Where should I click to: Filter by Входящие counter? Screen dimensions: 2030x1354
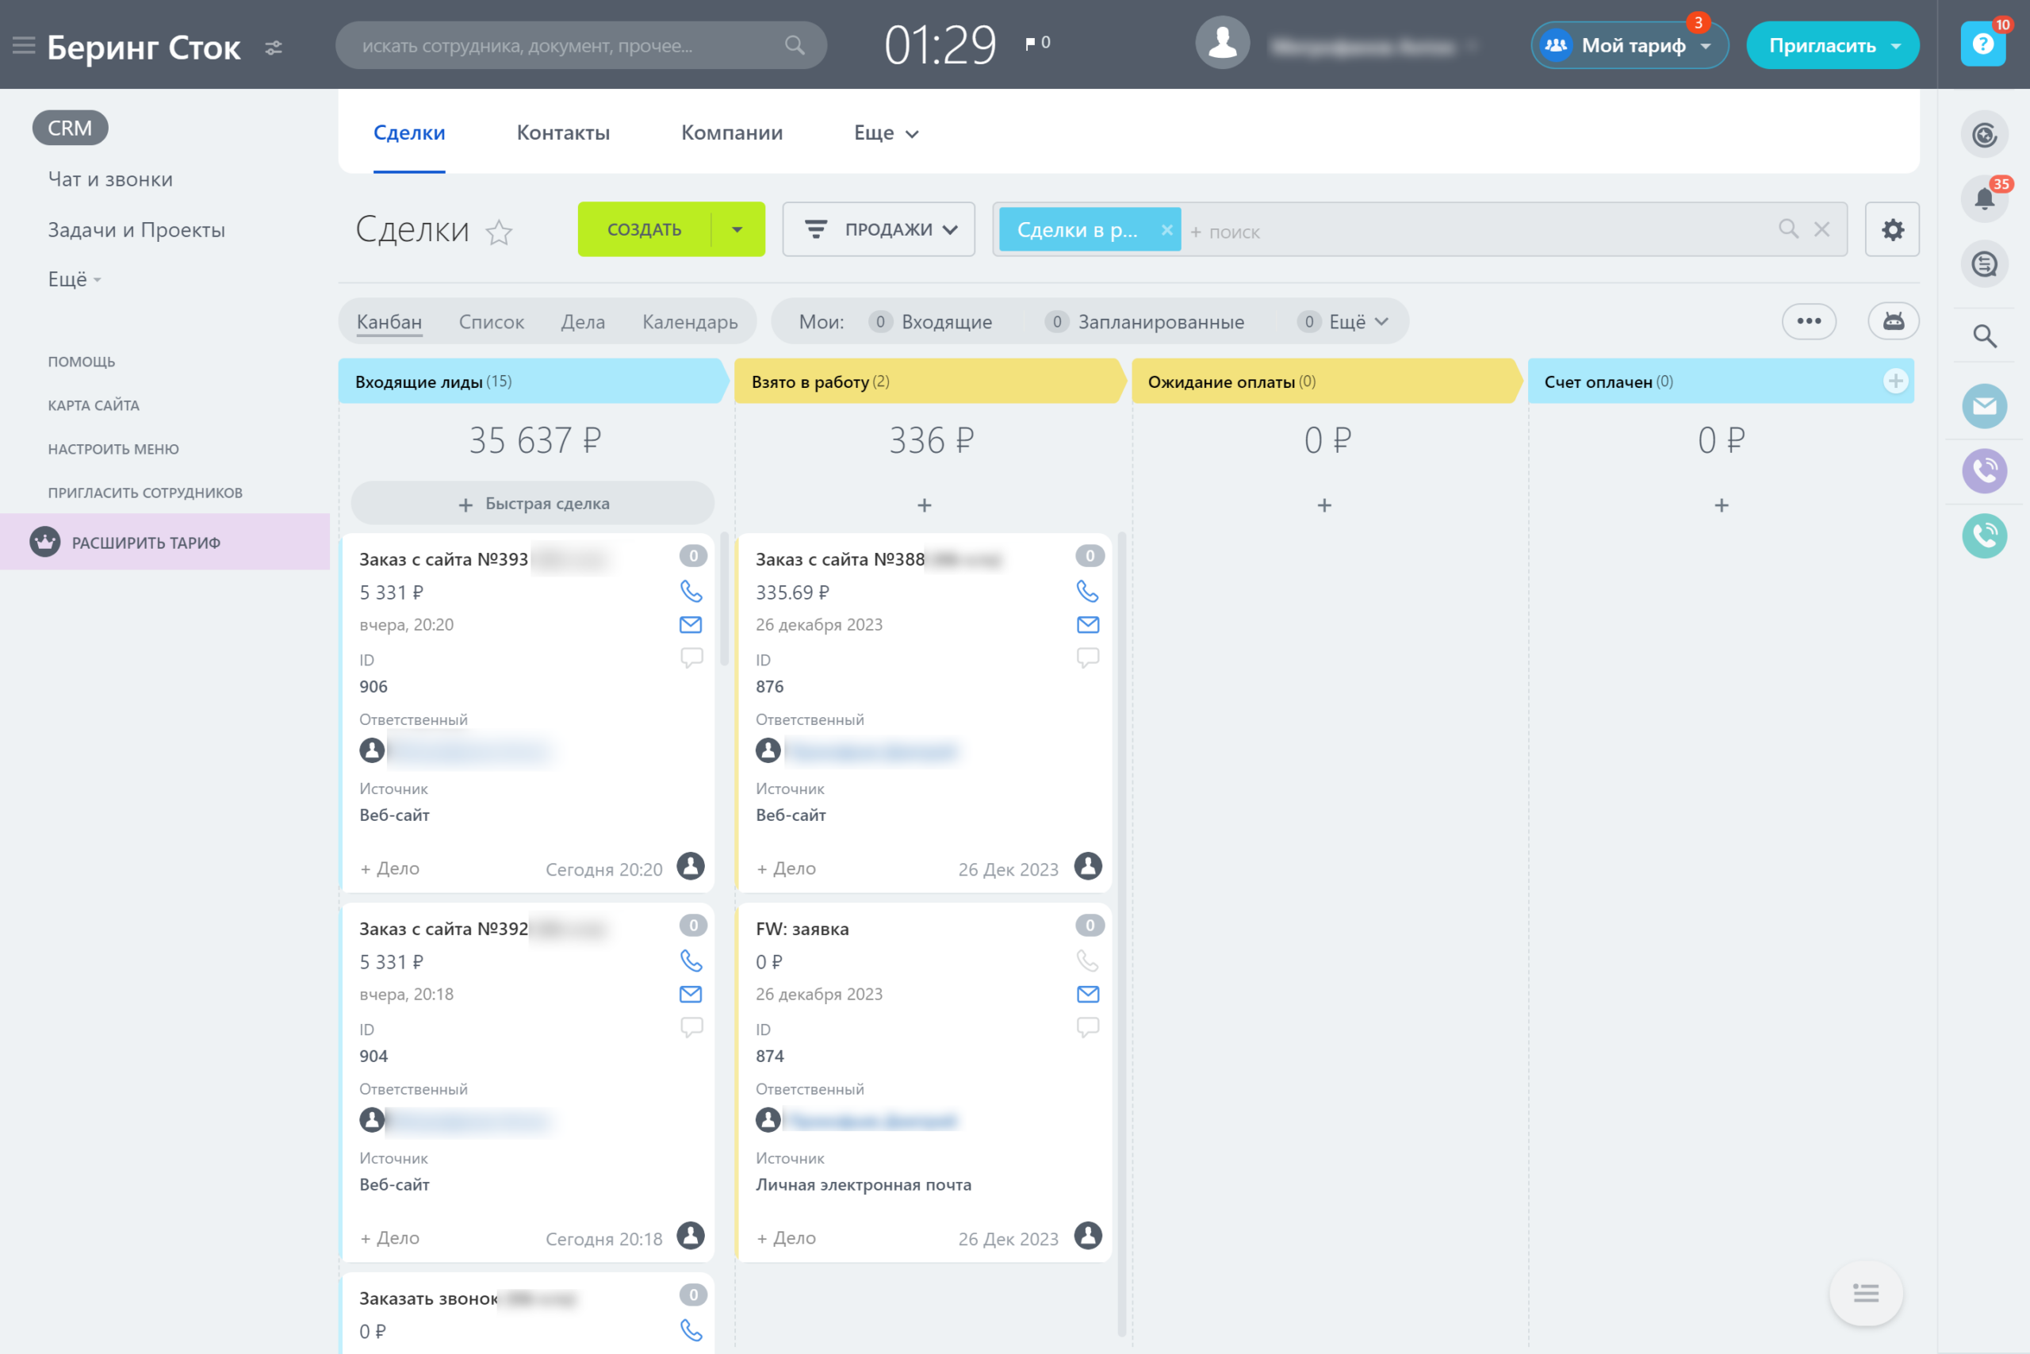[930, 322]
